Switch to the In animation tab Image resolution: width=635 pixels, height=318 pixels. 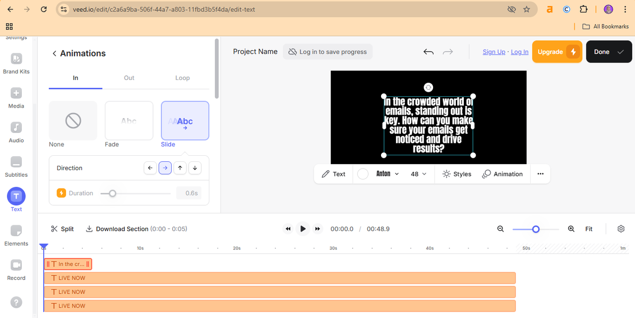coord(75,78)
